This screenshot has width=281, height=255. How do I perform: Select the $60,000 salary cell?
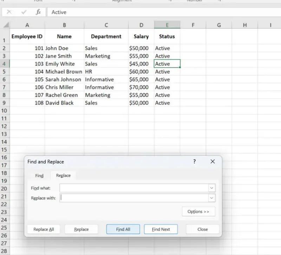click(141, 72)
